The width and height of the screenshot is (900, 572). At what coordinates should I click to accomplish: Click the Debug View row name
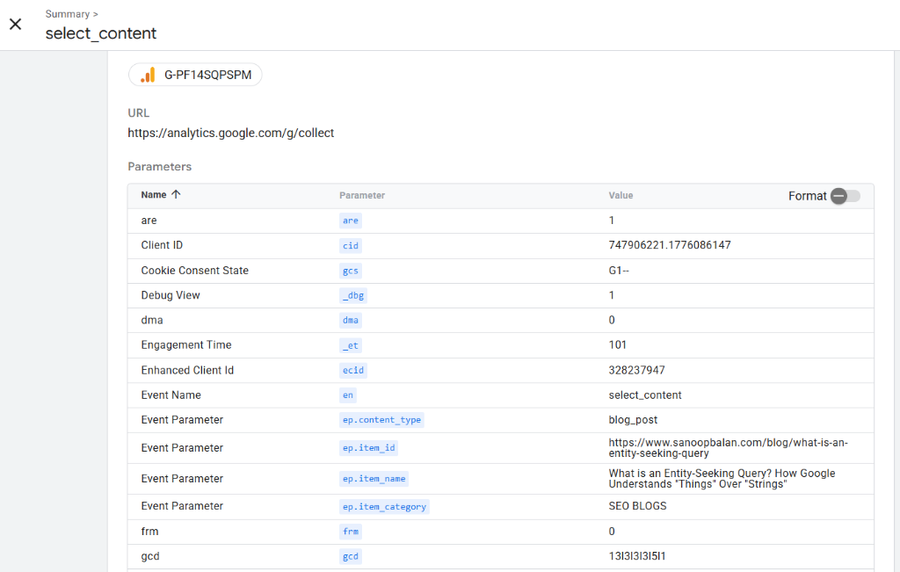pos(171,295)
